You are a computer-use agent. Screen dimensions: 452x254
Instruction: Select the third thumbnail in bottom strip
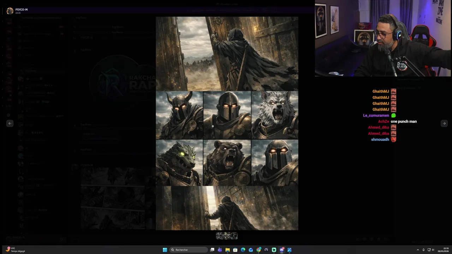pyautogui.click(x=234, y=236)
